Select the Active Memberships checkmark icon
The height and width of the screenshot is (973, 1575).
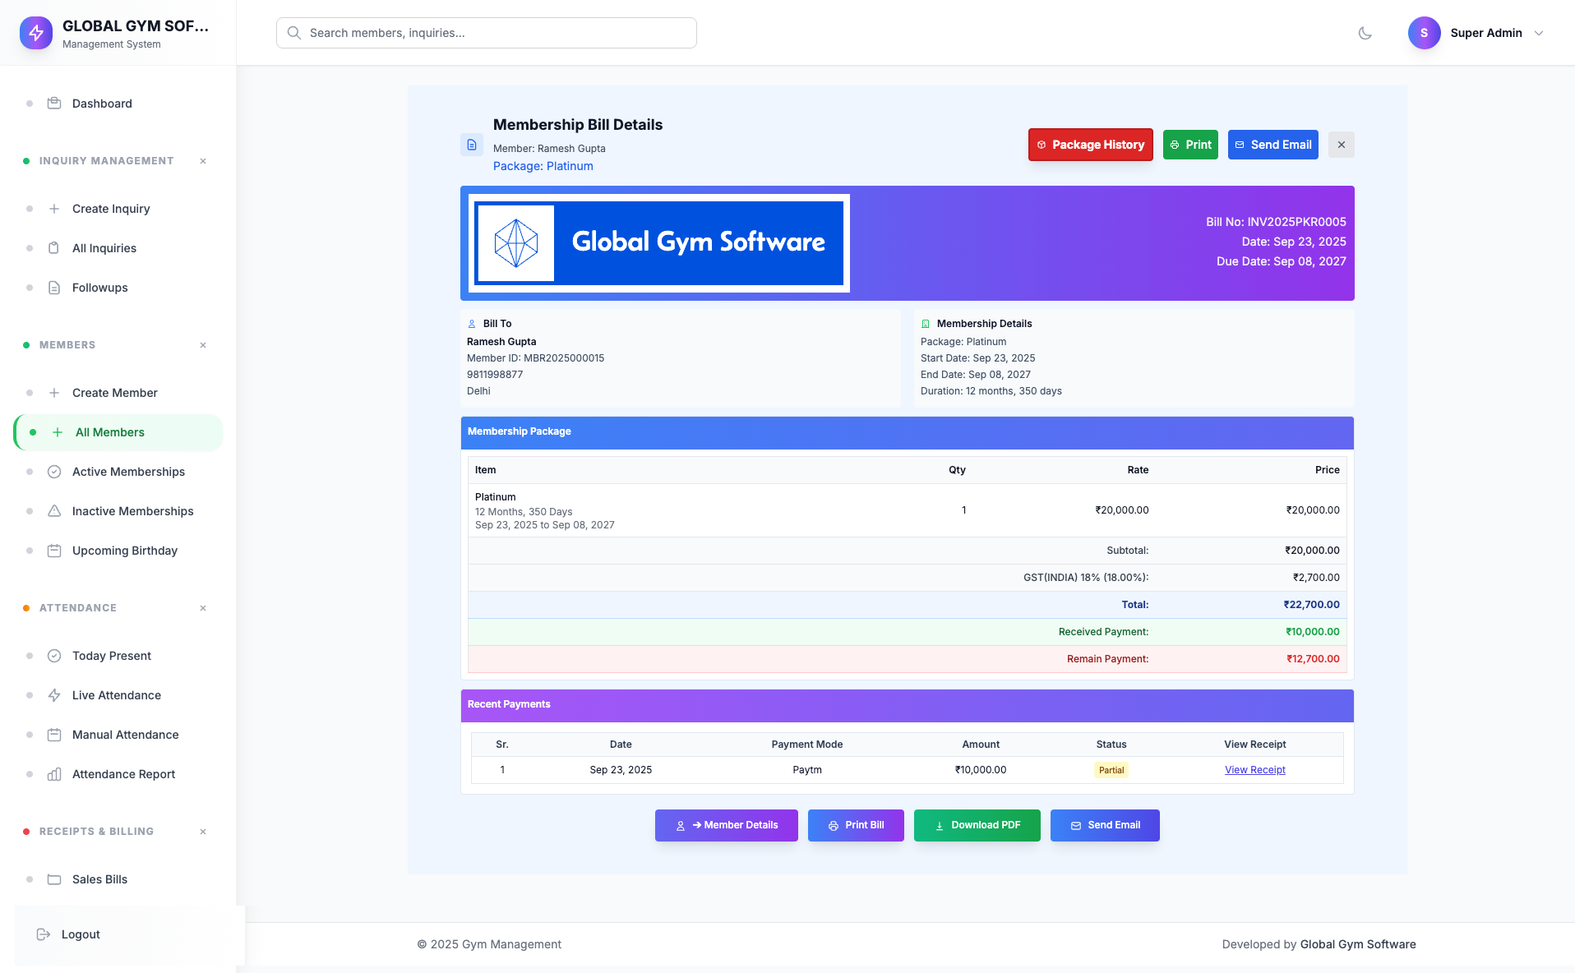coord(53,472)
